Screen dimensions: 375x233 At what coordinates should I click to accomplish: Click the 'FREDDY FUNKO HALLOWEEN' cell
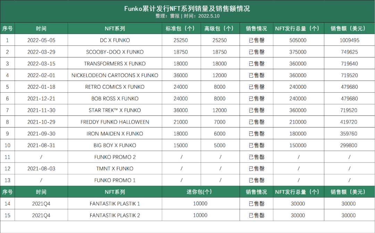[115, 122]
